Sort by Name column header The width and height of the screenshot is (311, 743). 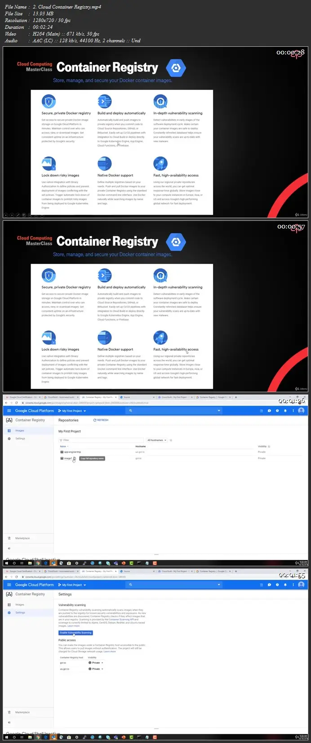[x=63, y=446]
